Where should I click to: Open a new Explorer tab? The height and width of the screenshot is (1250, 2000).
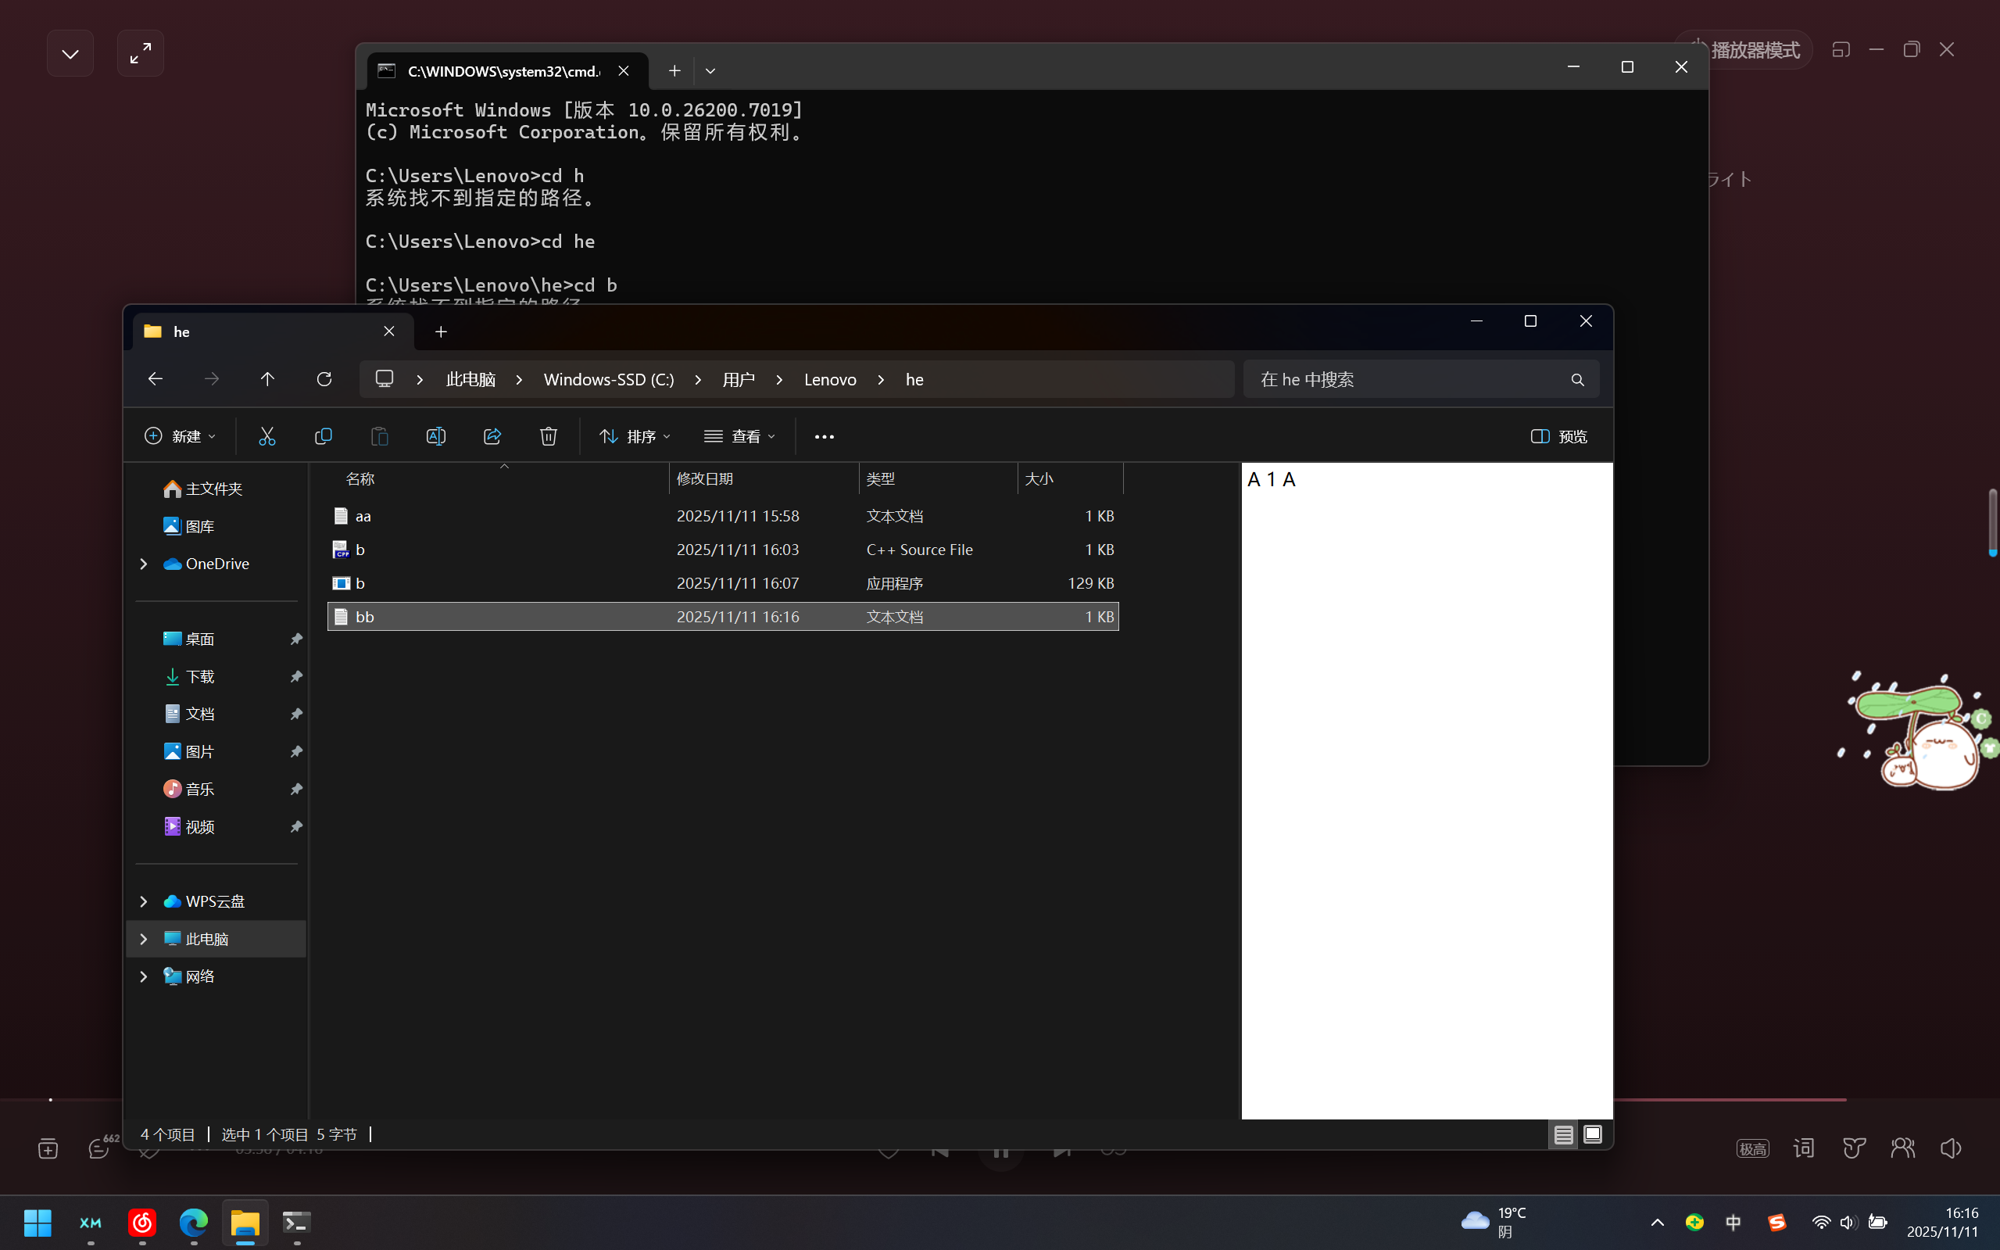pyautogui.click(x=442, y=331)
